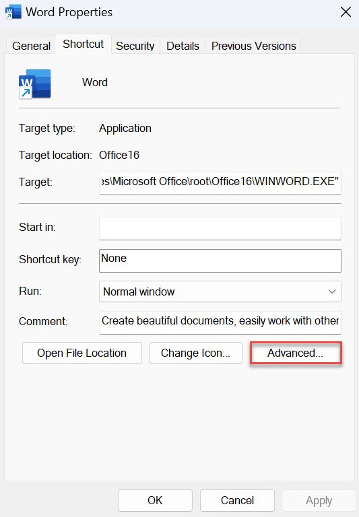Viewport: 359px width, 517px height.
Task: Click the Change Icon button
Action: (196, 353)
